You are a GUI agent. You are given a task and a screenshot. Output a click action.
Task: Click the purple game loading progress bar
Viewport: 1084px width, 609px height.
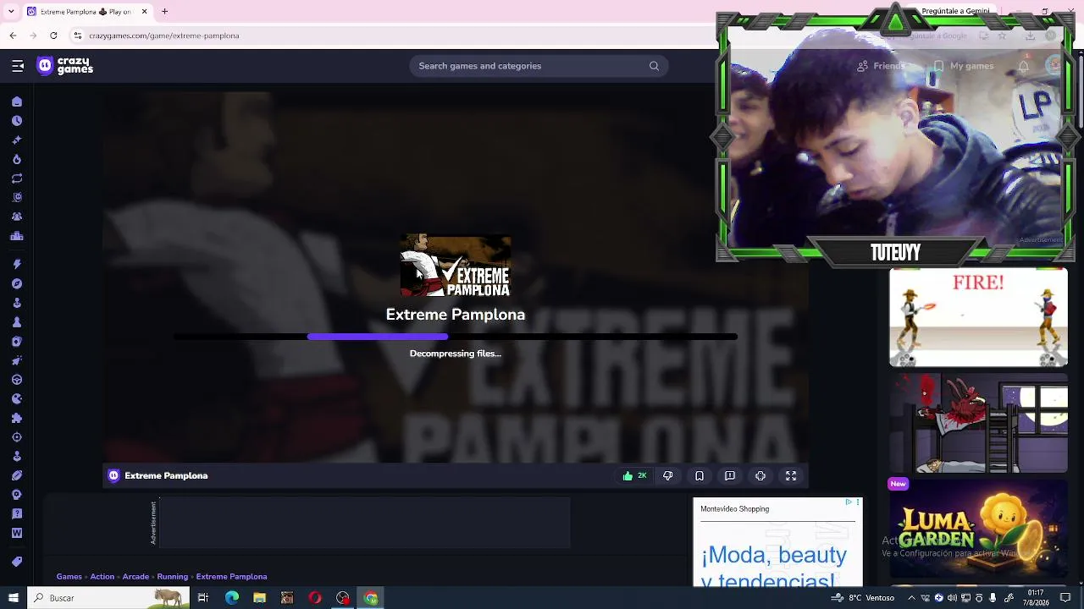click(378, 337)
